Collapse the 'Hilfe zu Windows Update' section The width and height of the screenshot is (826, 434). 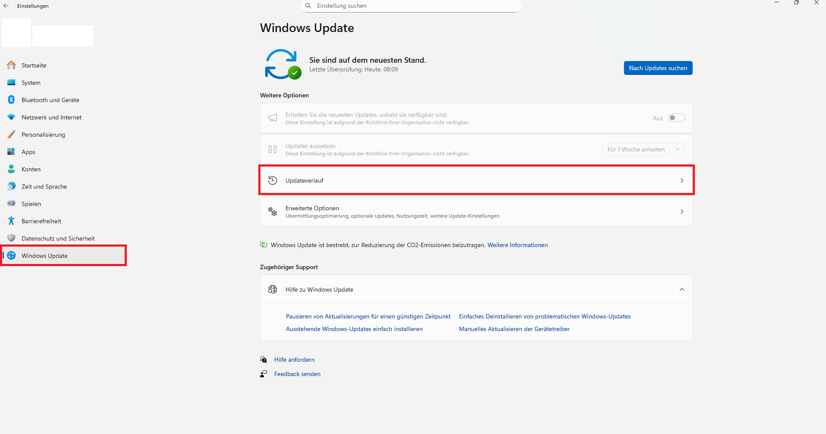(681, 289)
